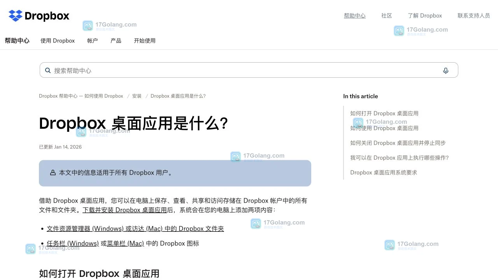
Task: Click the 已更新 Jan 14, 2026 date text
Action: [x=60, y=147]
